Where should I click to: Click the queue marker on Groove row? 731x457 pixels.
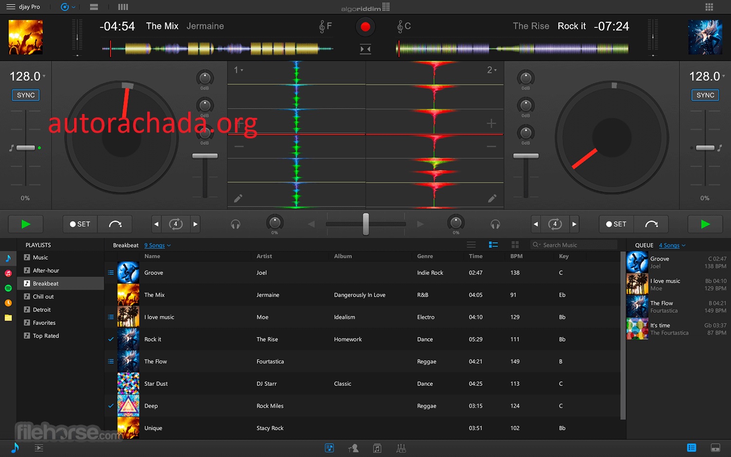(x=111, y=272)
